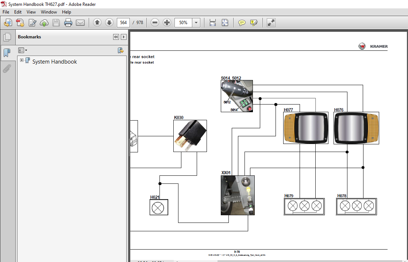Screen dimensions: 408x262
Task: Open the Bookmarks options dropdown menu
Action: (23, 50)
